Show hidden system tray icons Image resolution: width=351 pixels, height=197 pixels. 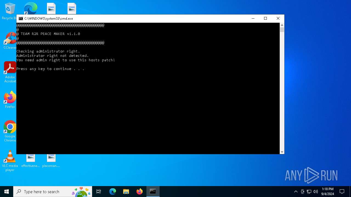coord(296,192)
